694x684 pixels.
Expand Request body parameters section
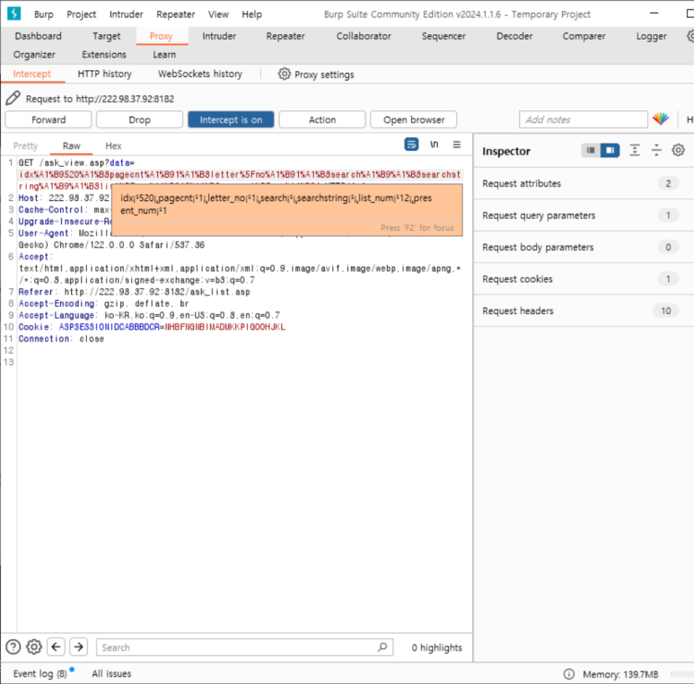pos(584,247)
